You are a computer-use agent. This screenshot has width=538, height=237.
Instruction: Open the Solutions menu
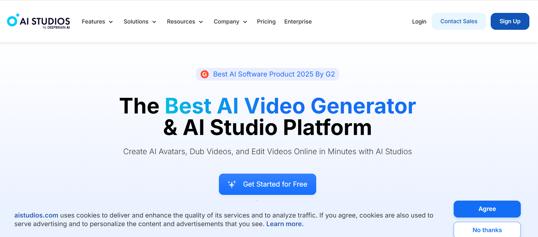coord(136,21)
